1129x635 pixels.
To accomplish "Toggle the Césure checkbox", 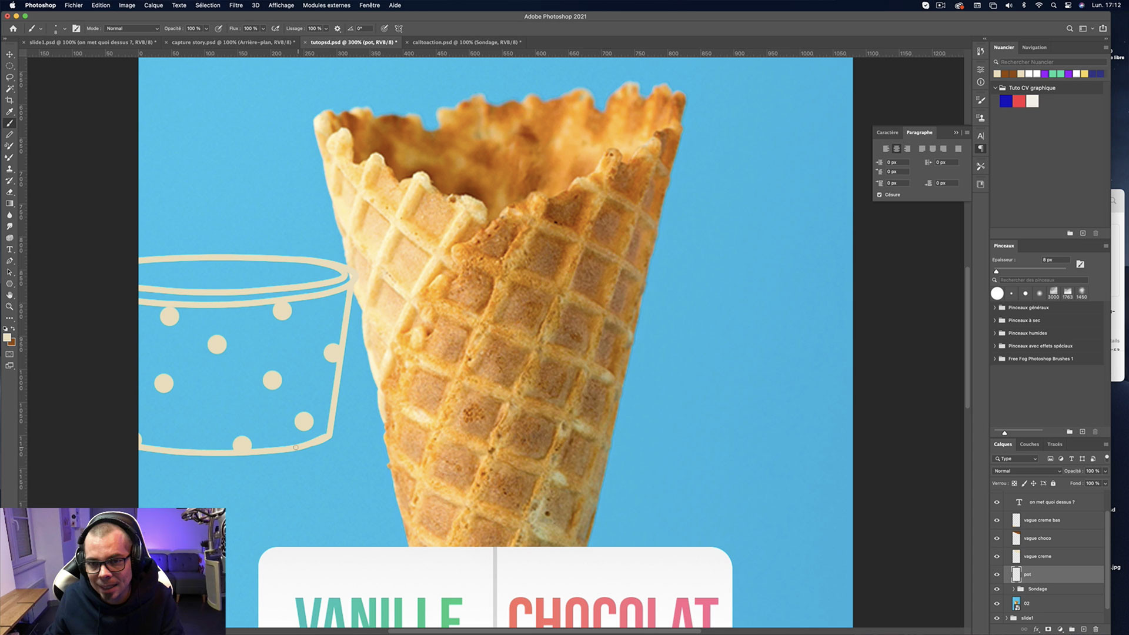I will [880, 195].
